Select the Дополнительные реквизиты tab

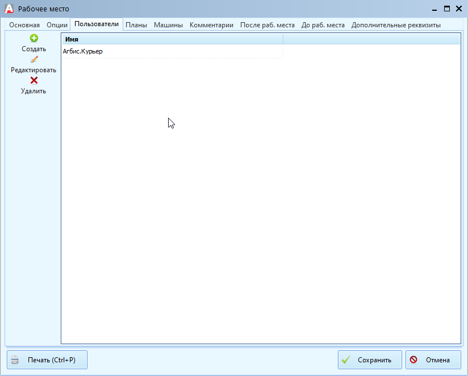pyautogui.click(x=396, y=25)
